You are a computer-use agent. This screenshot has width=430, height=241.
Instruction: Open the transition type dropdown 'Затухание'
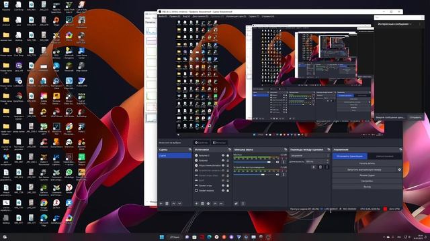pyautogui.click(x=309, y=156)
